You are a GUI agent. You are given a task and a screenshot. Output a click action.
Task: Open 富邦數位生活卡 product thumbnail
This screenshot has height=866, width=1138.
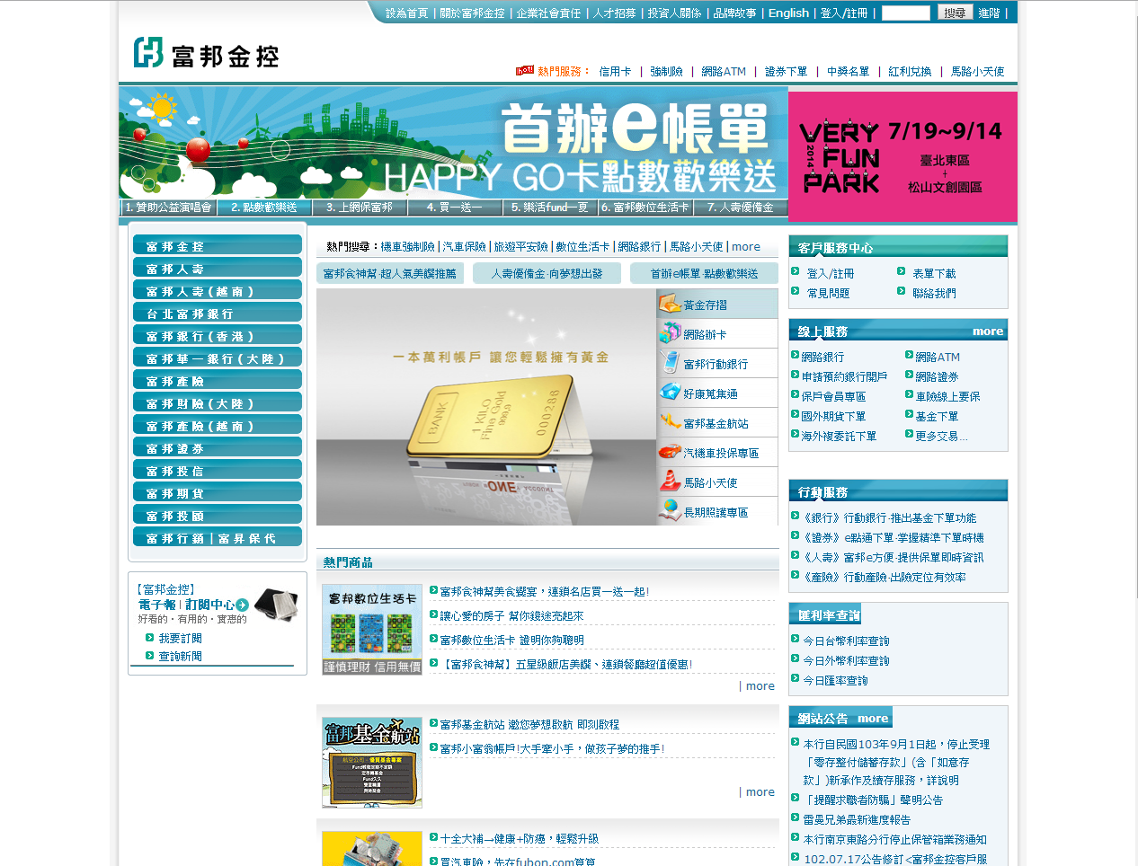tap(372, 630)
